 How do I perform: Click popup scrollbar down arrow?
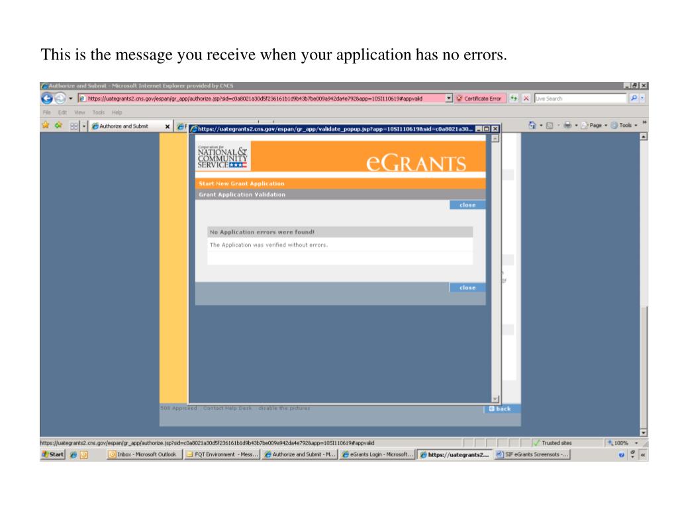click(495, 399)
